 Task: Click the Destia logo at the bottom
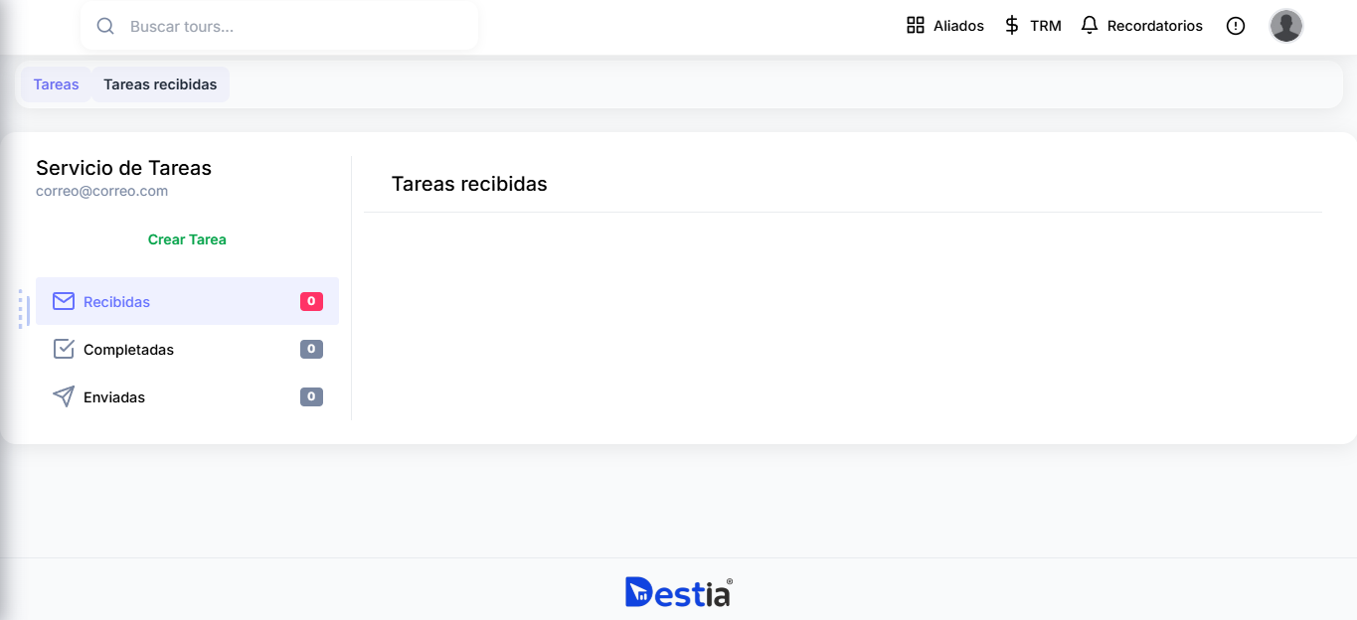point(677,591)
